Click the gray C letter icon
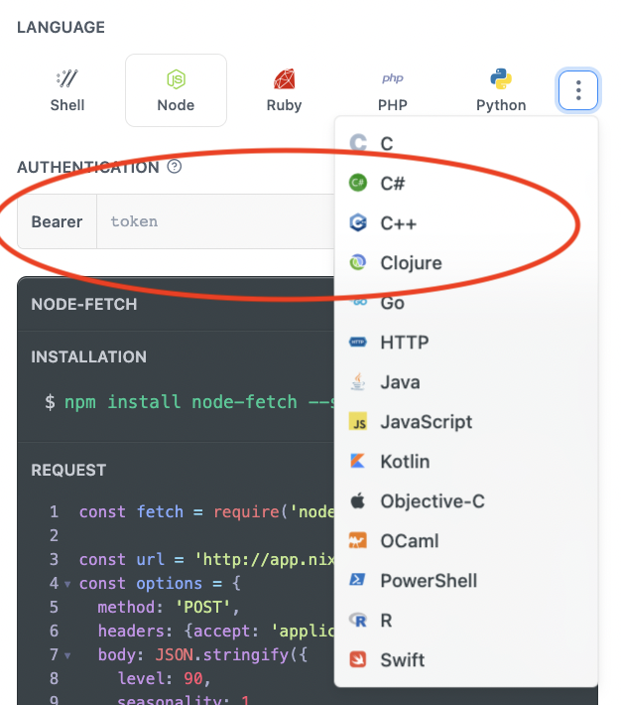 (x=358, y=143)
